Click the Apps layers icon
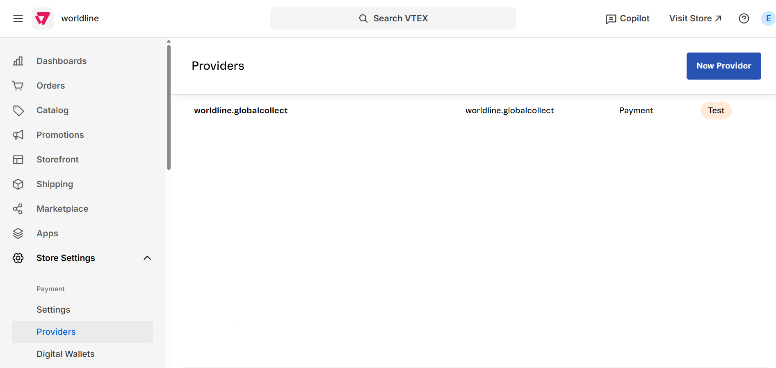The image size is (776, 368). [18, 233]
